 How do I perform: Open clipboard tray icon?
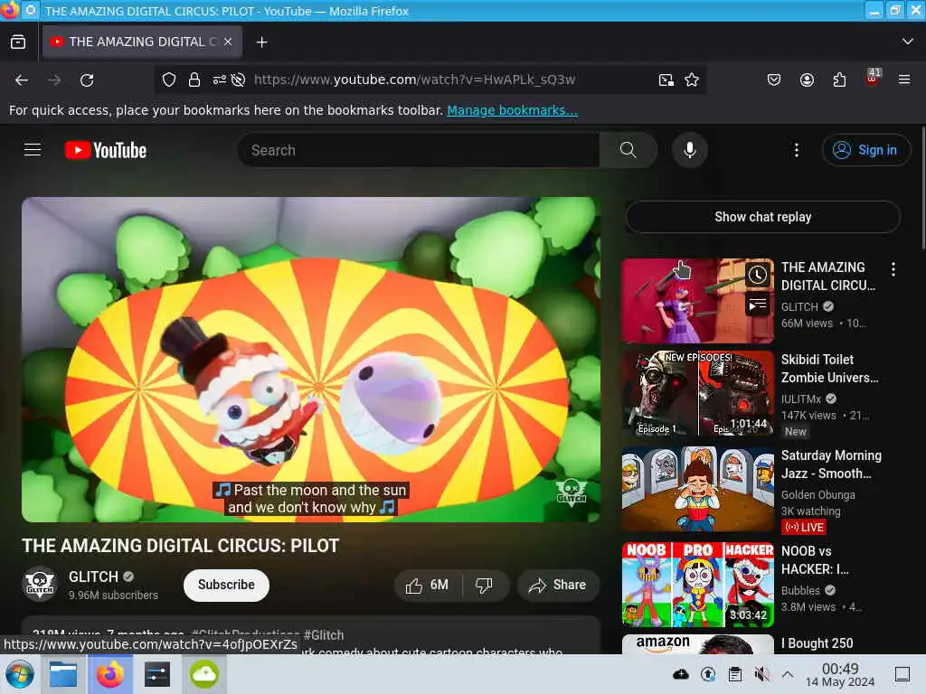pos(734,674)
